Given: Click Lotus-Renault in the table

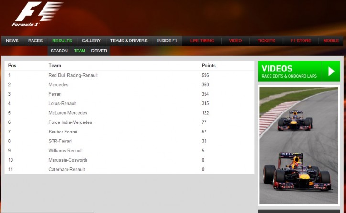Looking at the screenshot, I should coord(63,103).
